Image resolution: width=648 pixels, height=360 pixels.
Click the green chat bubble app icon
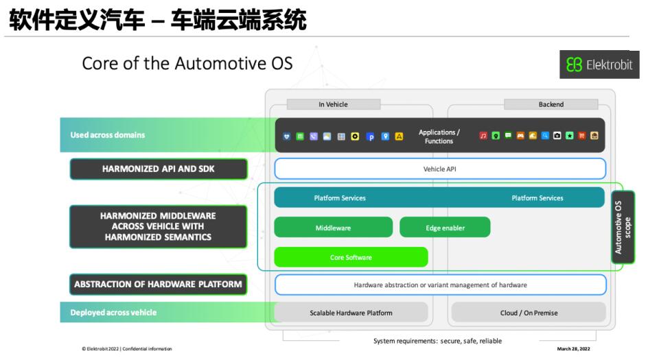508,136
